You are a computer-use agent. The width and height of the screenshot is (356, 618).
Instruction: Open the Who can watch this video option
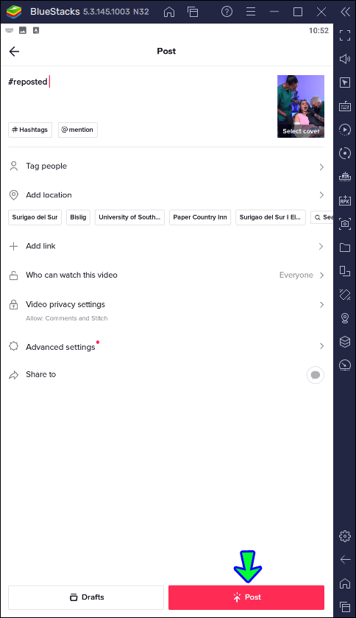166,275
